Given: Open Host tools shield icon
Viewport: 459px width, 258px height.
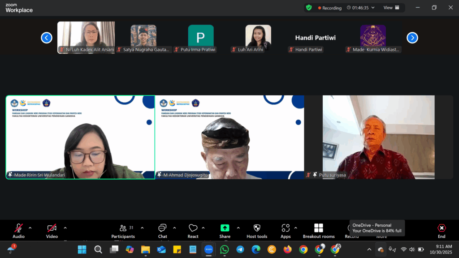Looking at the screenshot, I should pyautogui.click(x=257, y=228).
